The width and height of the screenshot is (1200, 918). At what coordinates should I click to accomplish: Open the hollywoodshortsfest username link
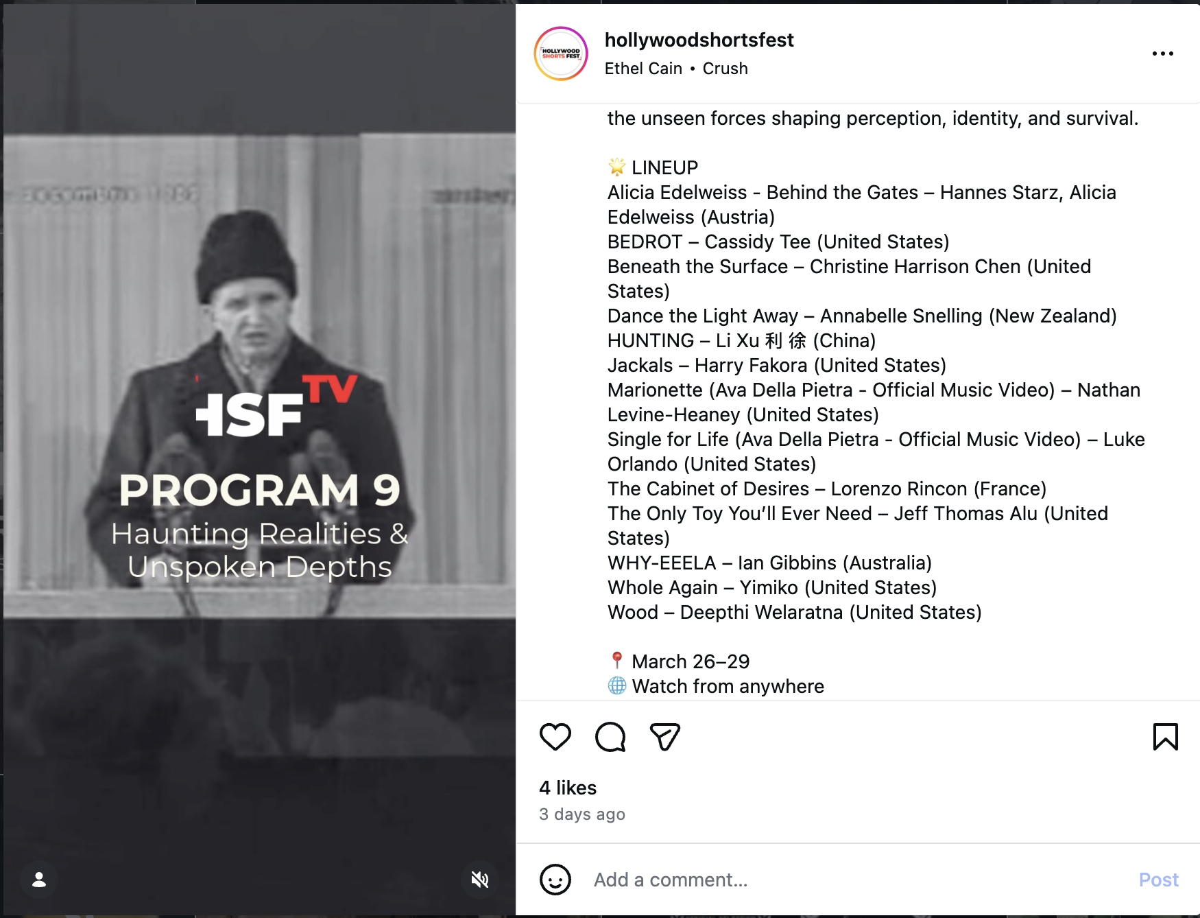(699, 40)
